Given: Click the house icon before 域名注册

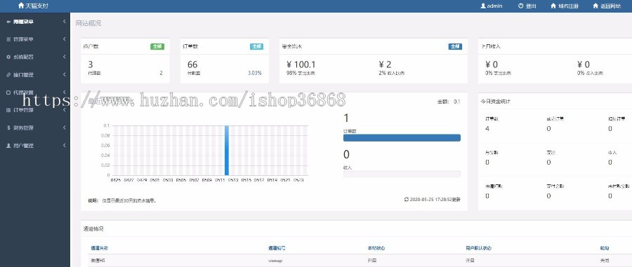Looking at the screenshot, I should pyautogui.click(x=553, y=6).
